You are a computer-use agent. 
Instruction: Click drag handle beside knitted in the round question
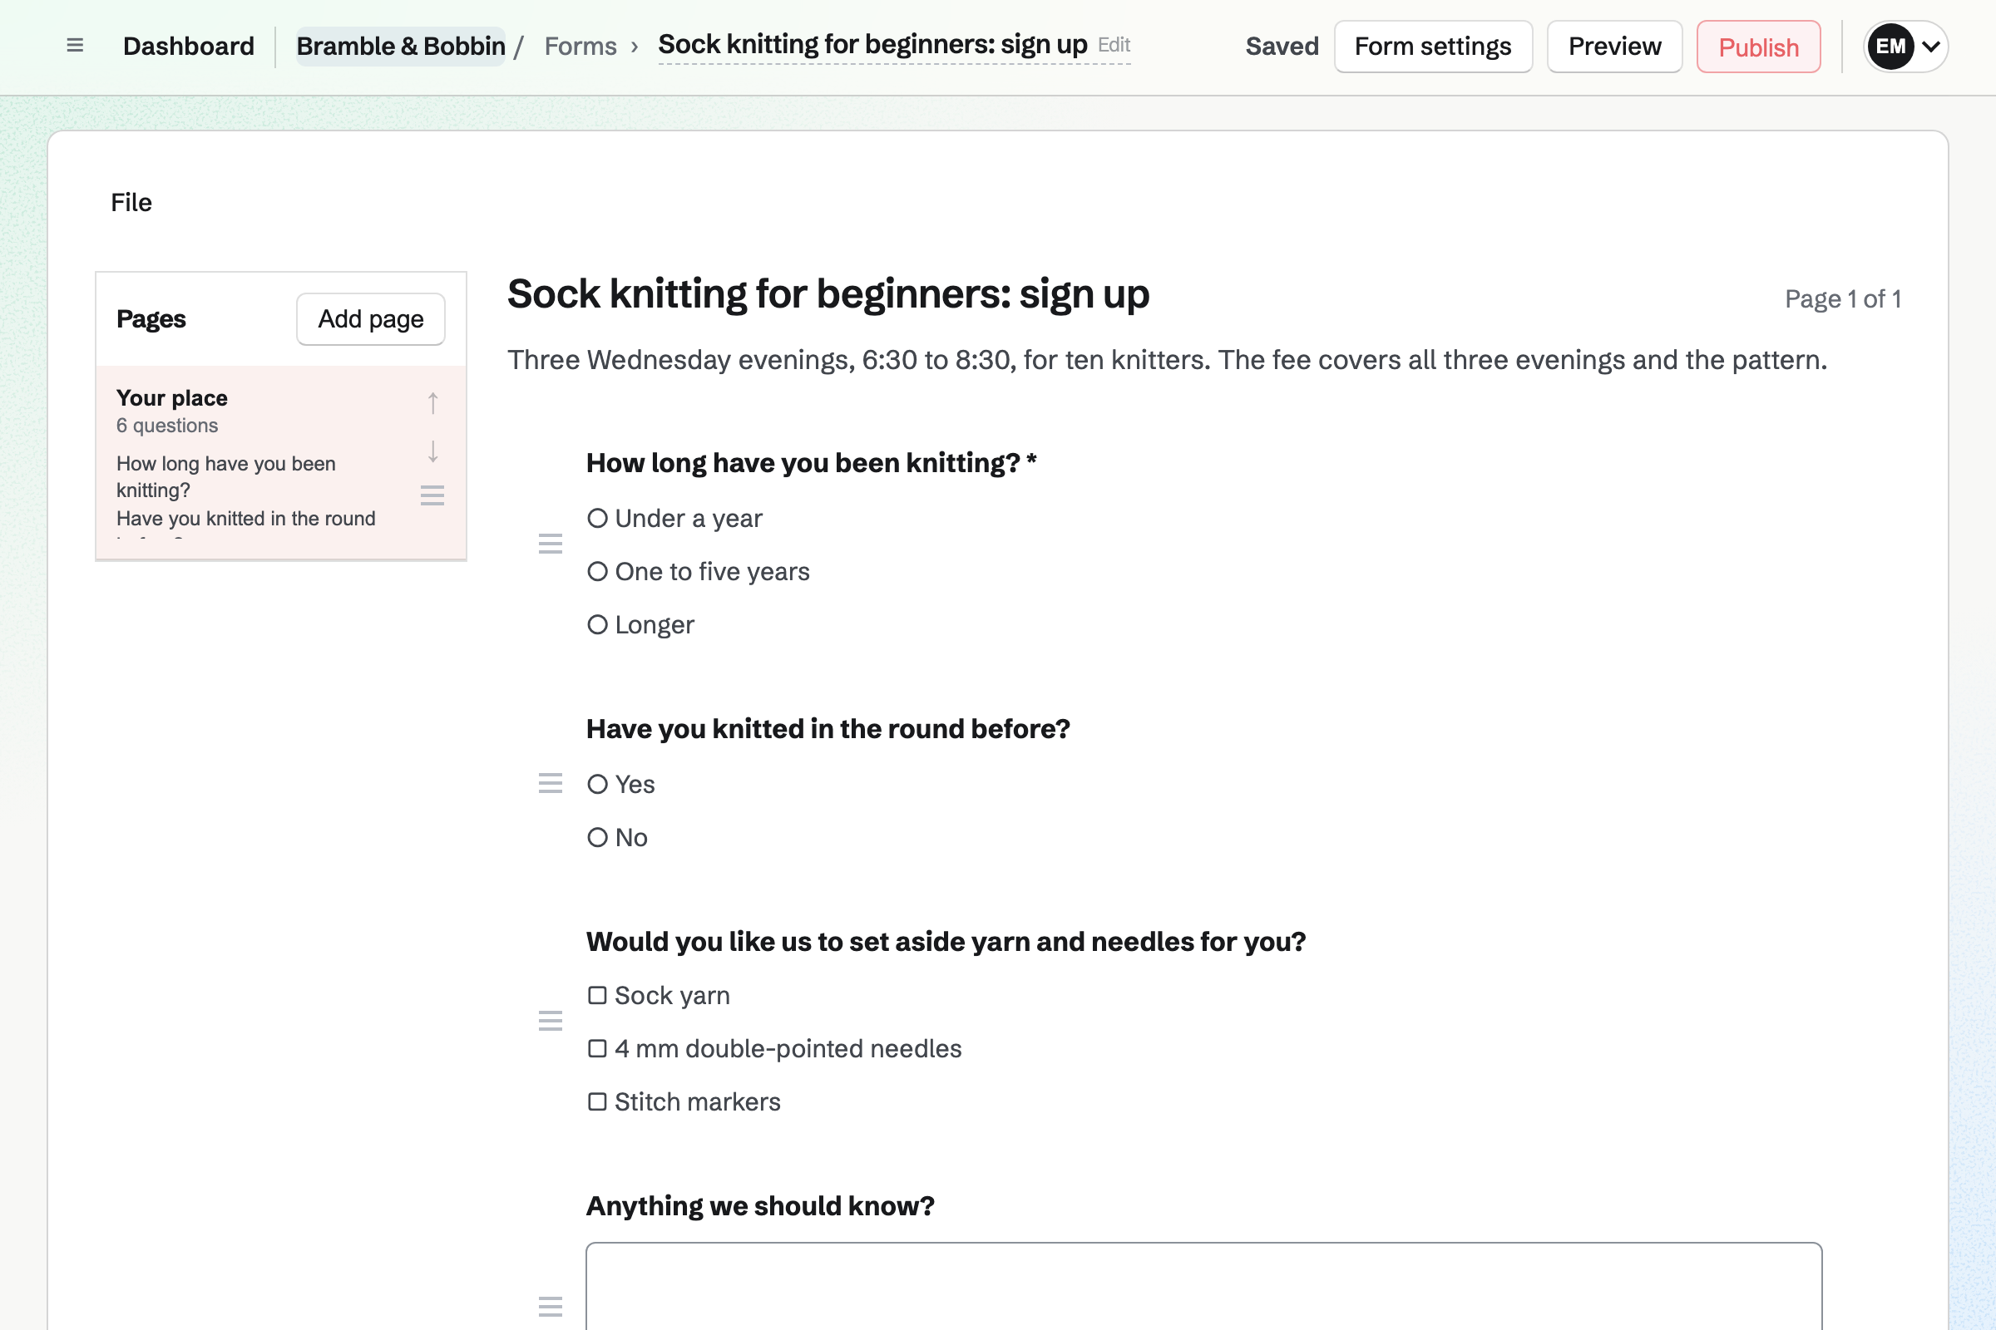[x=551, y=783]
